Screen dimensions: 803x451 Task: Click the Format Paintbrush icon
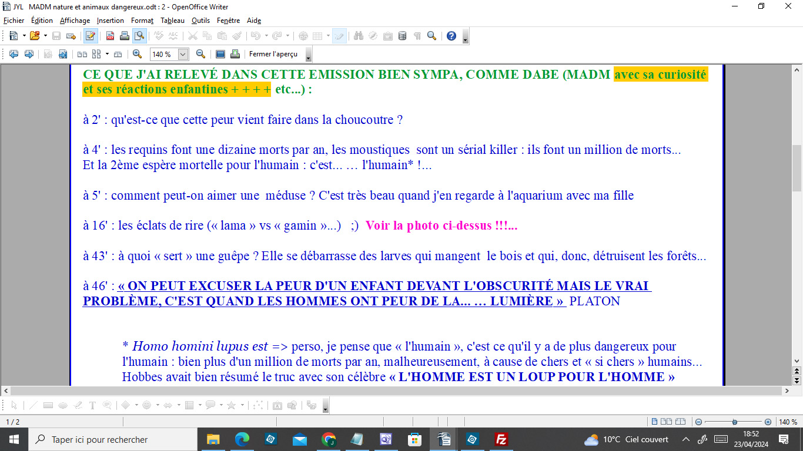tap(236, 36)
